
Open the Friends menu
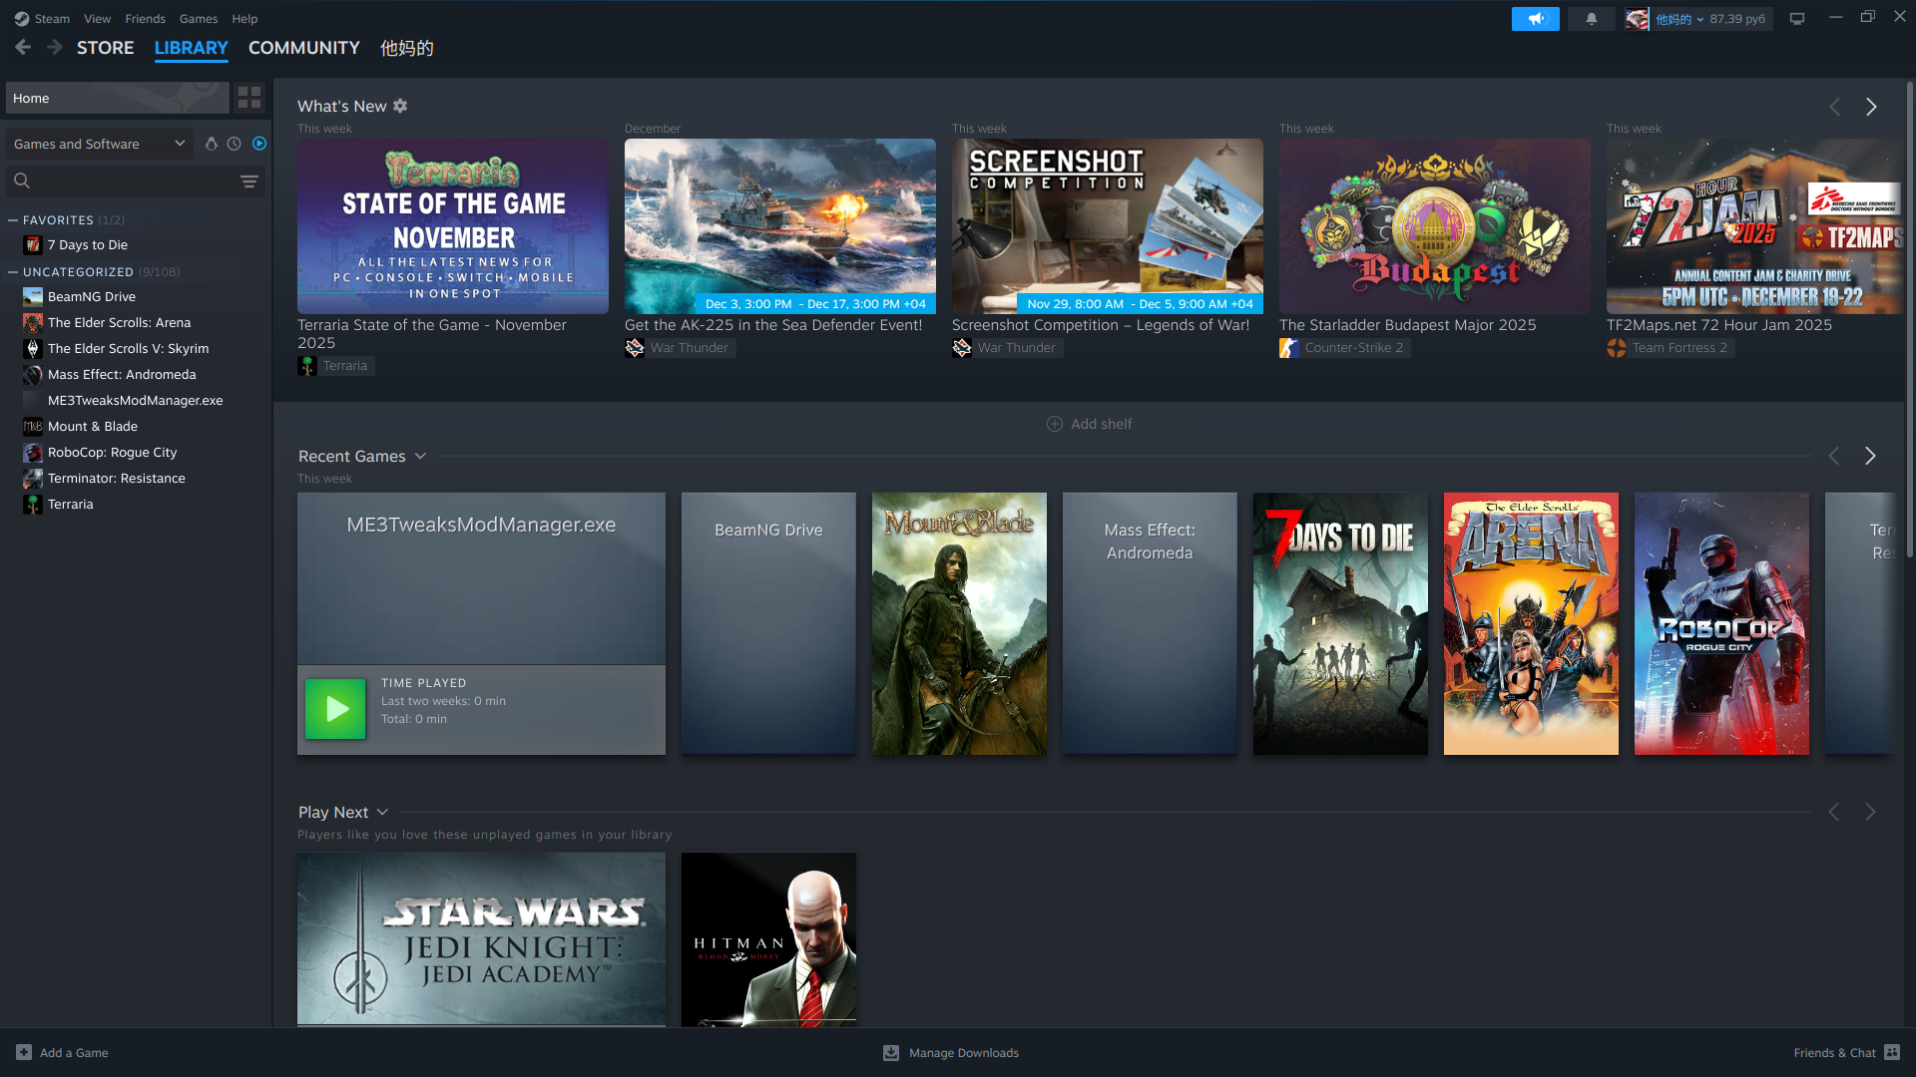(145, 19)
